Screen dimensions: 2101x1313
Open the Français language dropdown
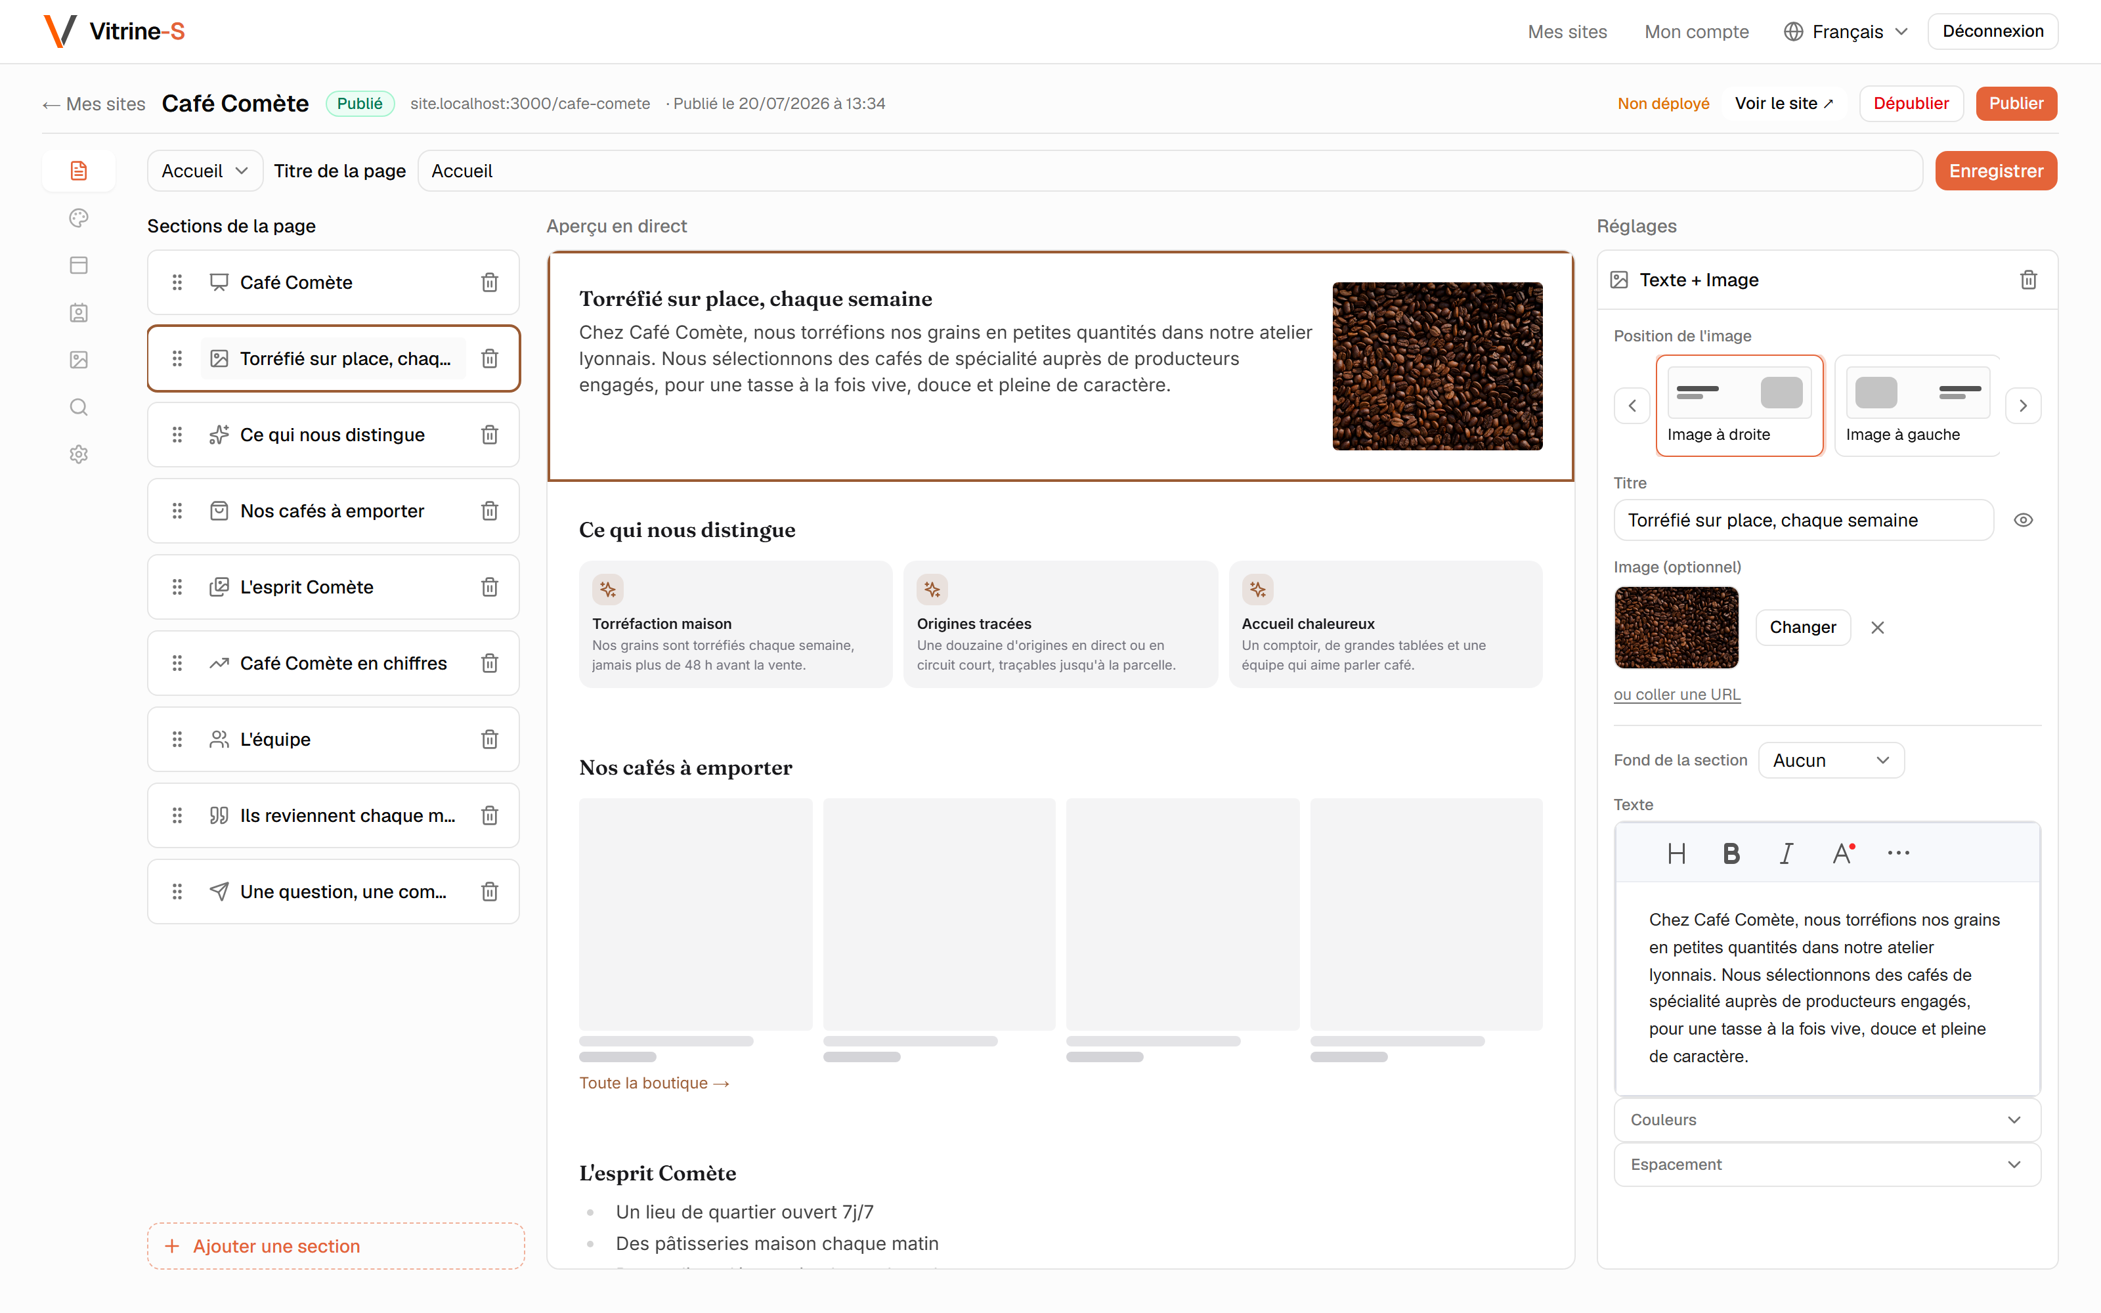pos(1847,32)
